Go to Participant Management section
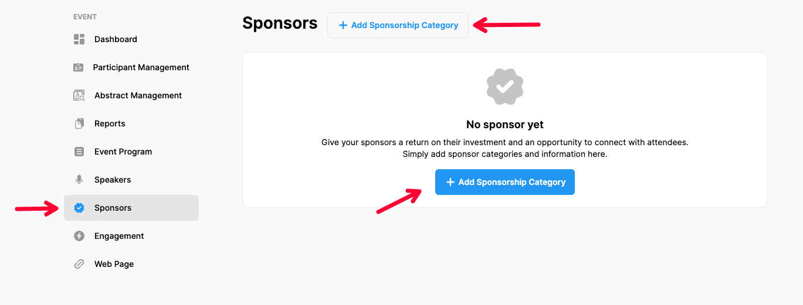The height and width of the screenshot is (305, 803). coord(141,67)
